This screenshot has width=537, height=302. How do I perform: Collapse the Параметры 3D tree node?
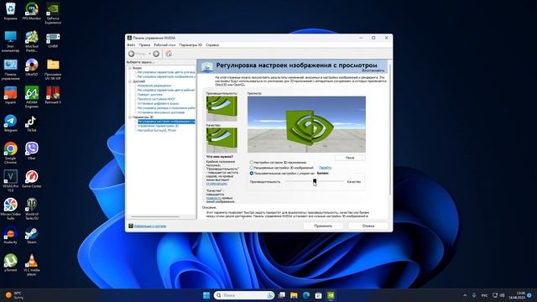point(130,117)
